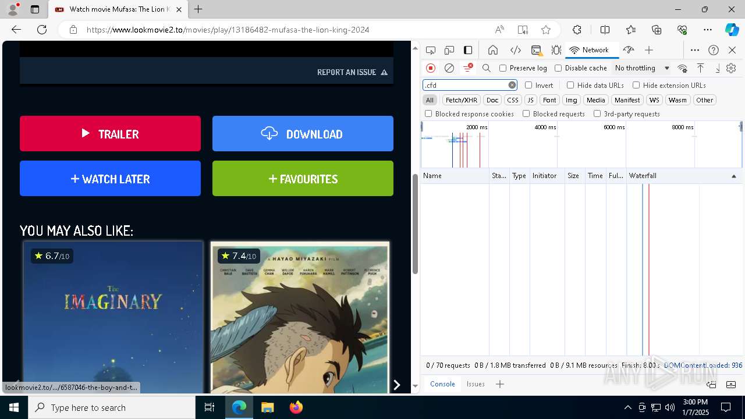Check the Invert filter checkbox
This screenshot has width=745, height=419.
coord(528,85)
